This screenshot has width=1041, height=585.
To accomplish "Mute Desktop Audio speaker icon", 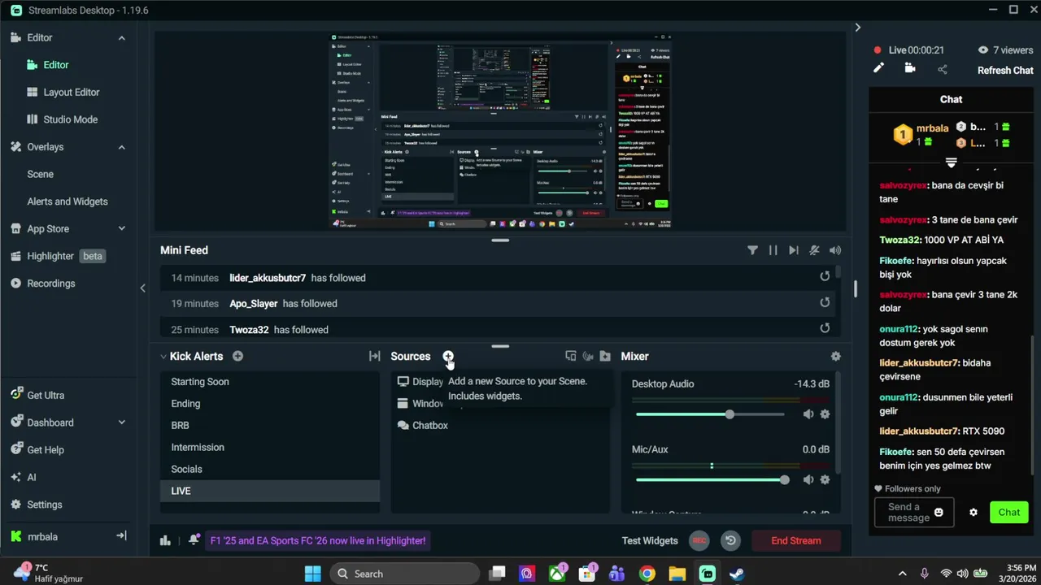I will pos(808,414).
